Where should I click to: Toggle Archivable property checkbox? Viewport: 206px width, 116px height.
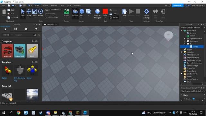click(x=194, y=99)
